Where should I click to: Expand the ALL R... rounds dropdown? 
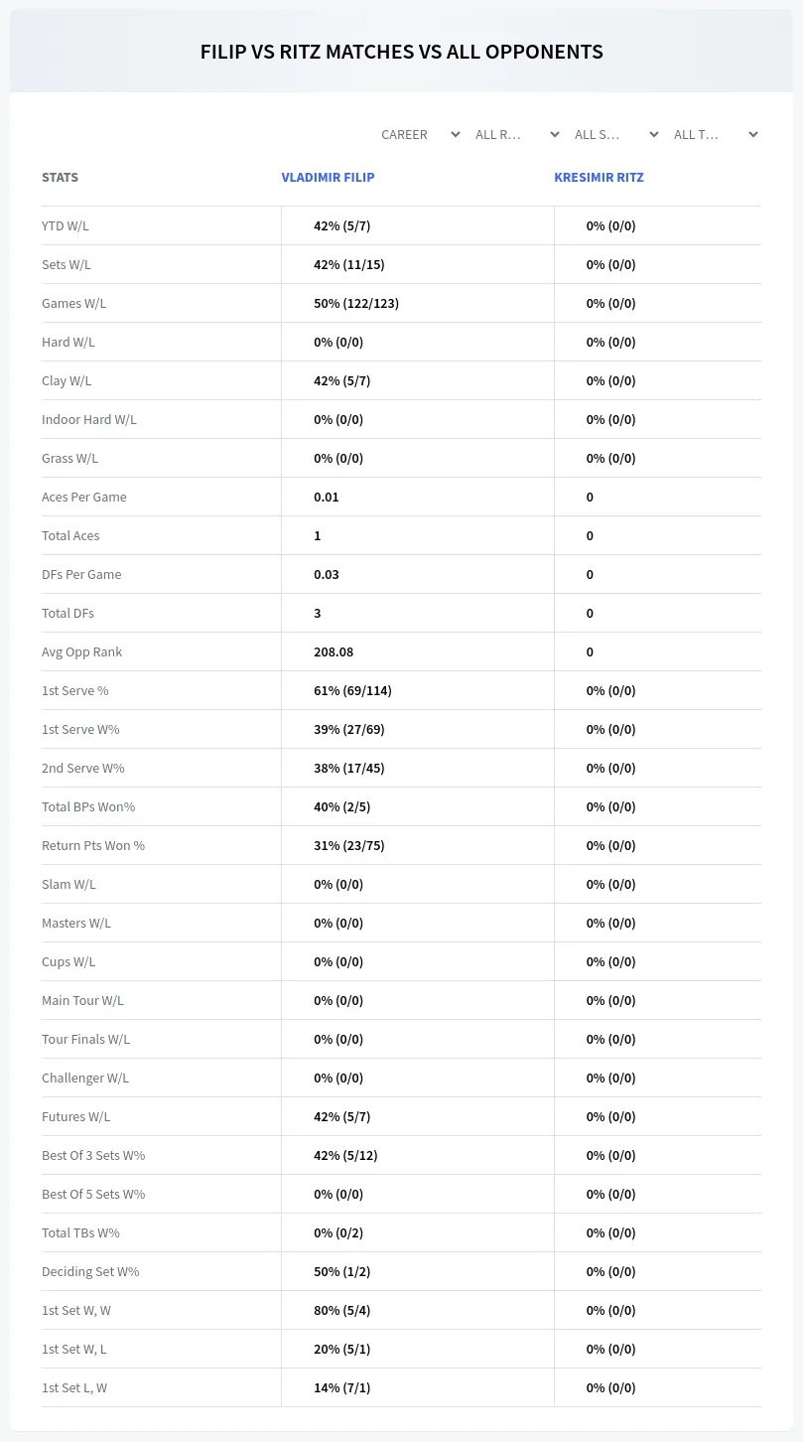515,134
